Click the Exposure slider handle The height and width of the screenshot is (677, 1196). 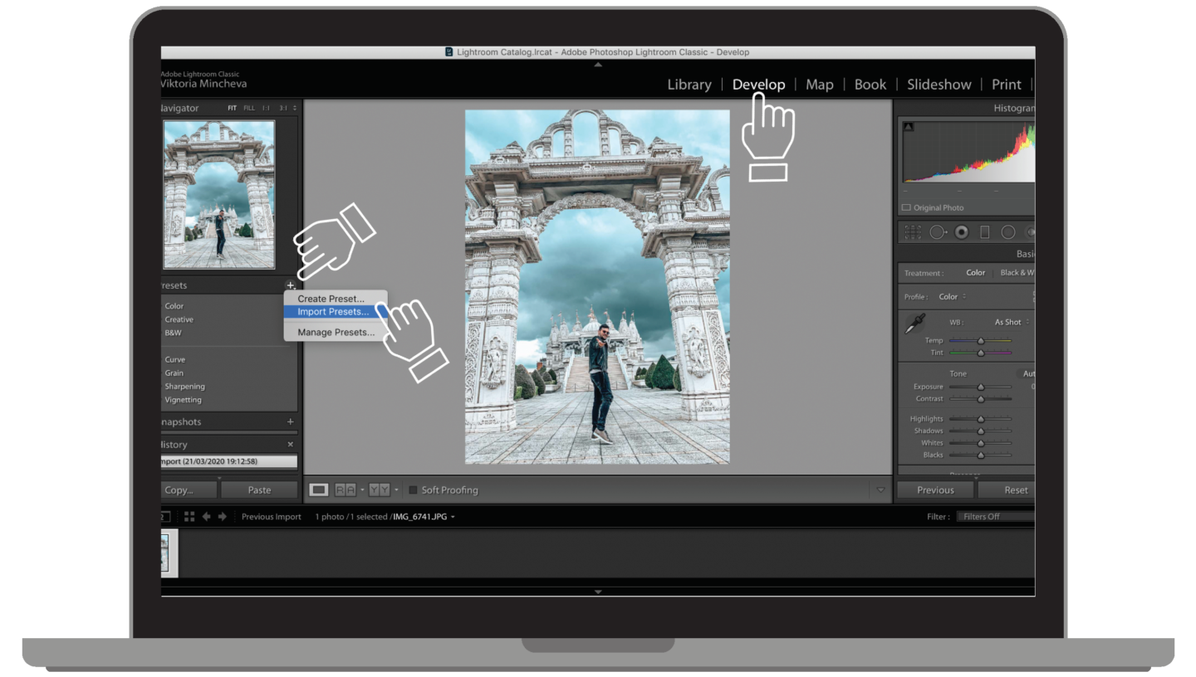pos(980,387)
